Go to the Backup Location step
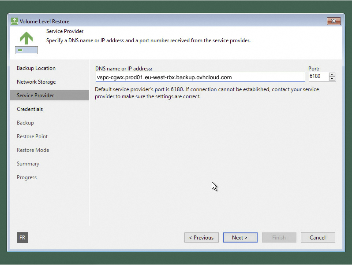This screenshot has height=265, width=352. 36,68
